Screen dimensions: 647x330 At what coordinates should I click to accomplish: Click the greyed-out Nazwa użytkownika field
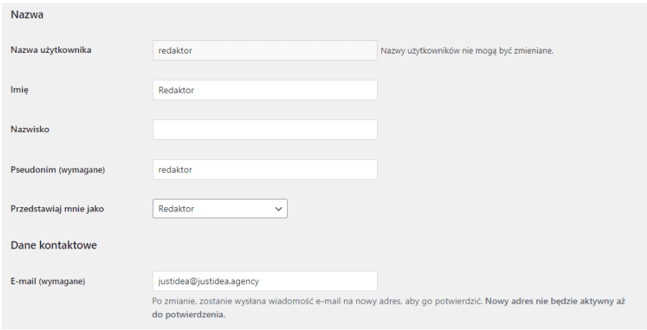pyautogui.click(x=264, y=50)
